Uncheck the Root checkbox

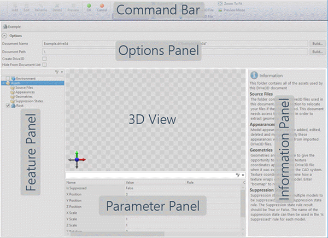tap(7, 106)
